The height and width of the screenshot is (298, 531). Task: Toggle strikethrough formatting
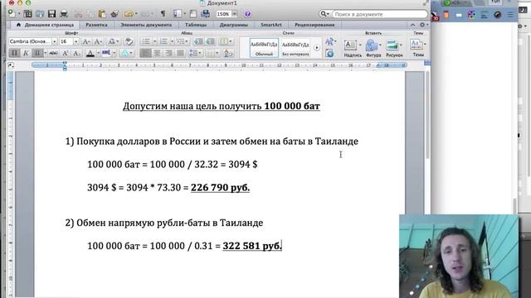[x=53, y=53]
